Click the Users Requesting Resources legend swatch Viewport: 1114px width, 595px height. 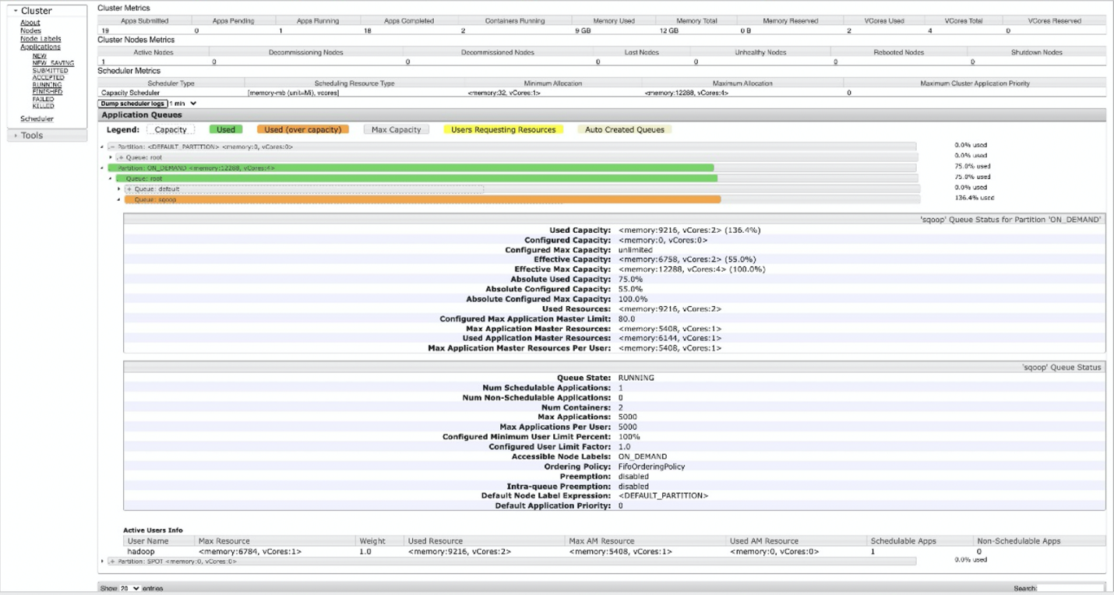click(x=503, y=130)
